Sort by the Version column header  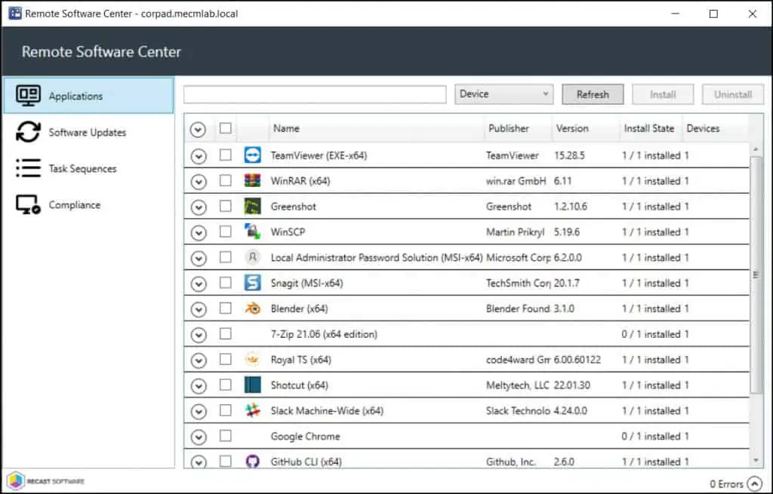[586, 128]
